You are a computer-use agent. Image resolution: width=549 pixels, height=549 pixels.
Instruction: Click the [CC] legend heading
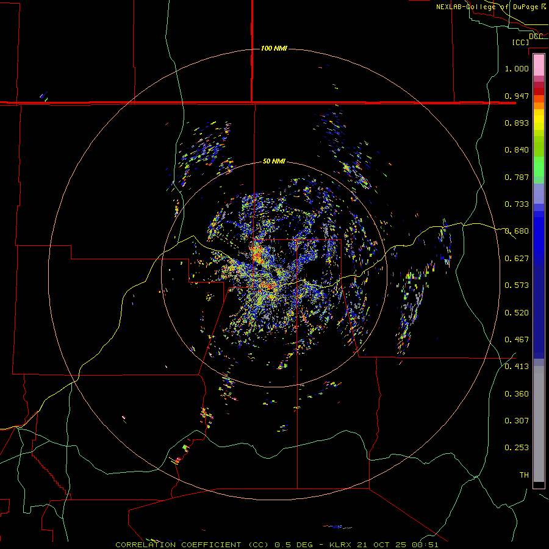[x=521, y=42]
